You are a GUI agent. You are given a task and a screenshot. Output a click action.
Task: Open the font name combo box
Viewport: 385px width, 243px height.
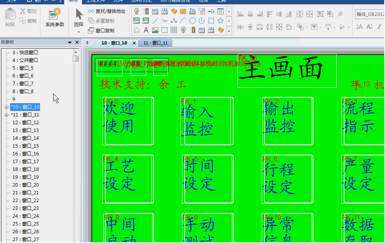pyautogui.click(x=369, y=14)
